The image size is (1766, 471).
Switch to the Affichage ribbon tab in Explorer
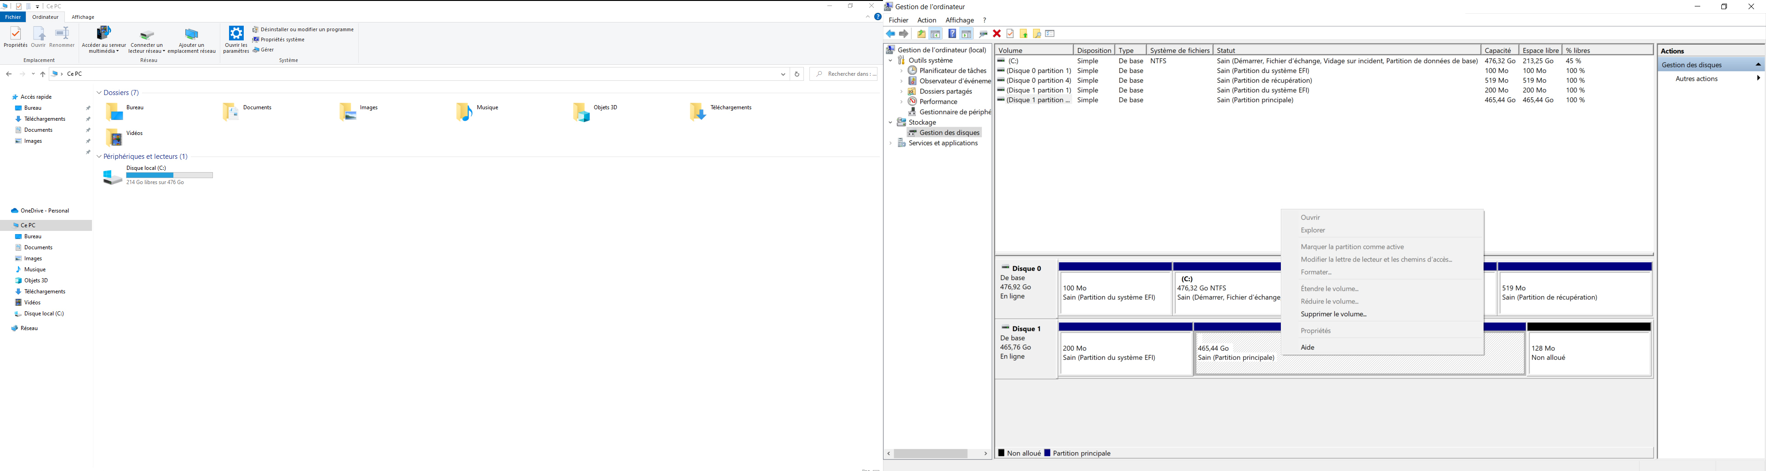(x=83, y=17)
